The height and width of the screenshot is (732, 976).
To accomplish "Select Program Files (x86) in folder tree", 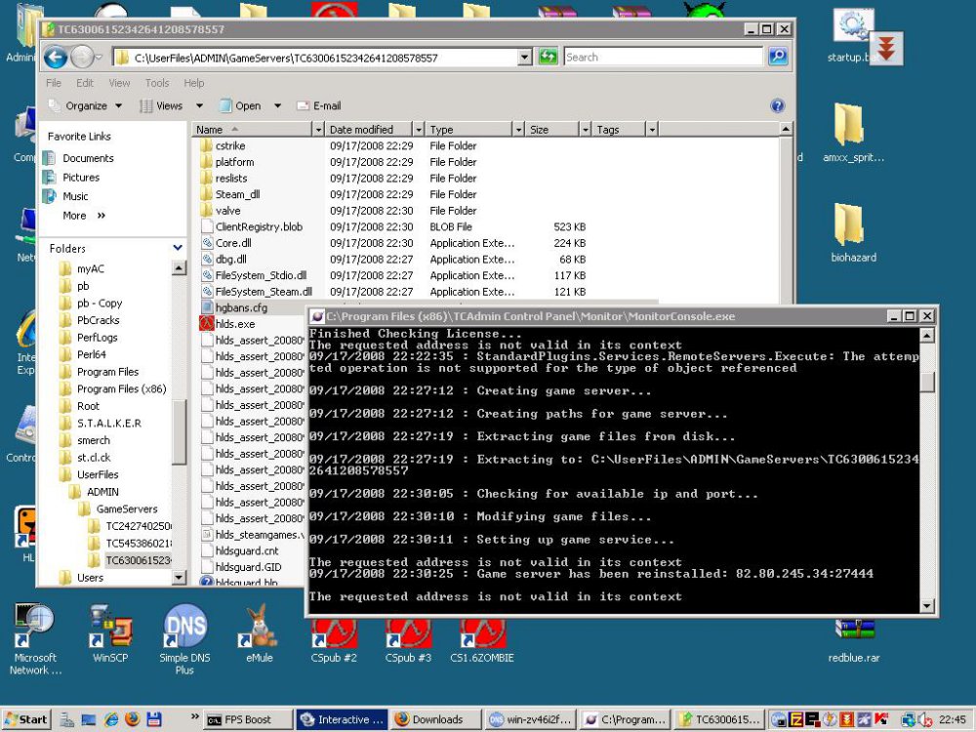I will point(121,388).
